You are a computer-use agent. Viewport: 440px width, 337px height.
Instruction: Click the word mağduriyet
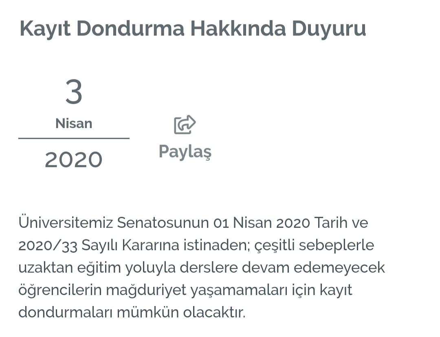(146, 290)
